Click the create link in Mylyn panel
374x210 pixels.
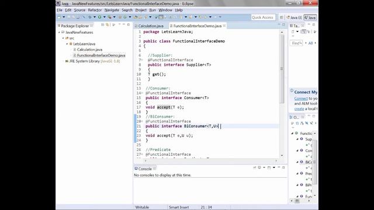click(x=299, y=109)
